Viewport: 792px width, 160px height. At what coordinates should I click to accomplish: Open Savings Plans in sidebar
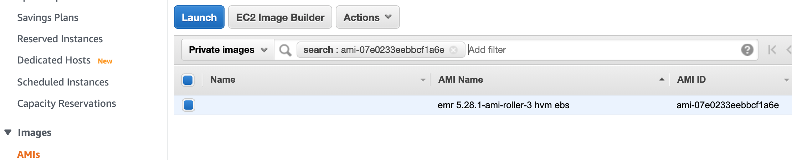[x=48, y=18]
